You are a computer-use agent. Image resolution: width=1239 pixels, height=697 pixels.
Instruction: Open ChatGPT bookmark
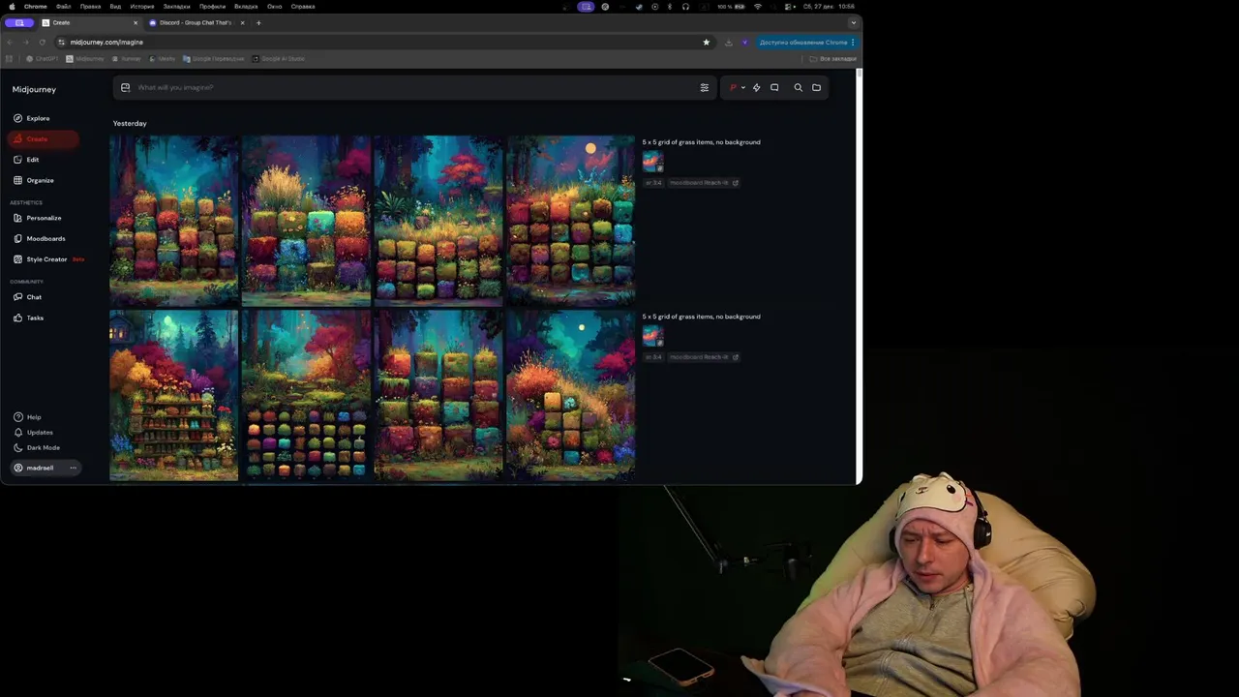point(43,59)
